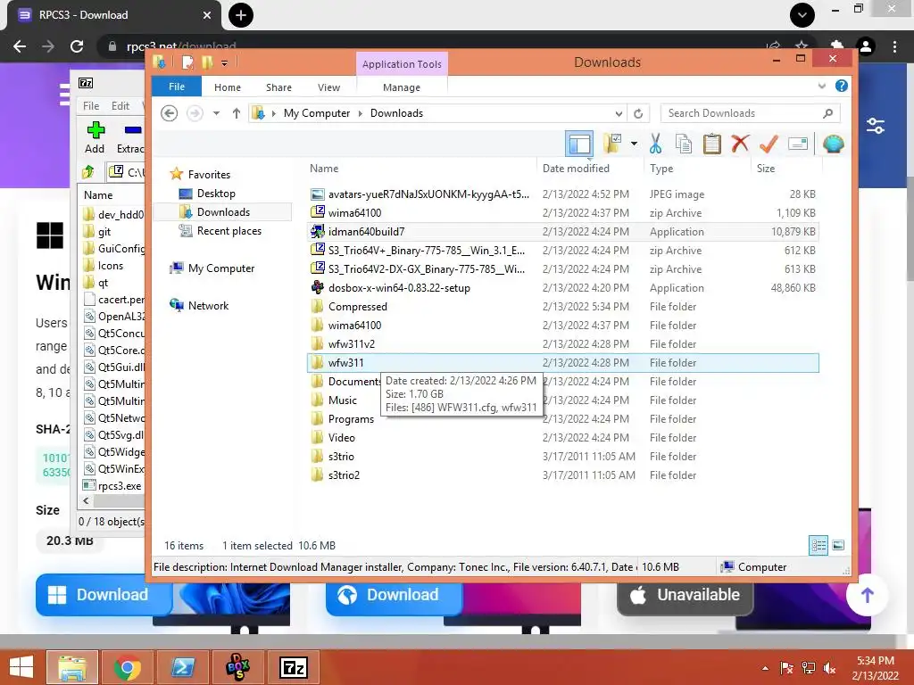Go up one folder level arrow
The height and width of the screenshot is (685, 914).
(236, 113)
